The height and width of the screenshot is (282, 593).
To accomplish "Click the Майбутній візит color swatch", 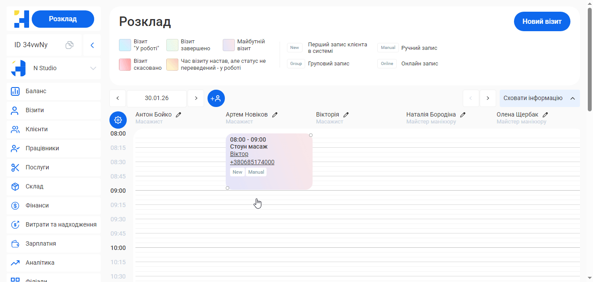I will click(229, 45).
